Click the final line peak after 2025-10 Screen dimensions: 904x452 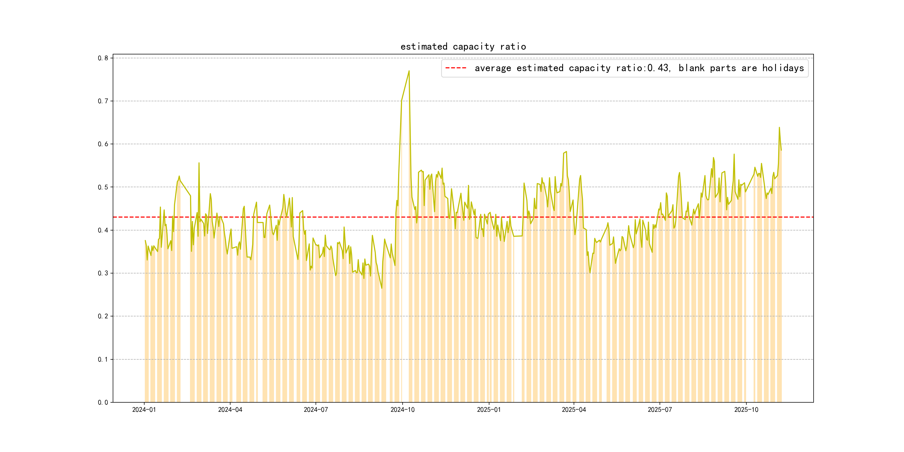[x=779, y=128]
